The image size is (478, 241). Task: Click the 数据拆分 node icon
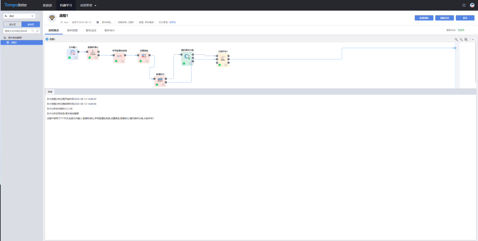pos(160,80)
